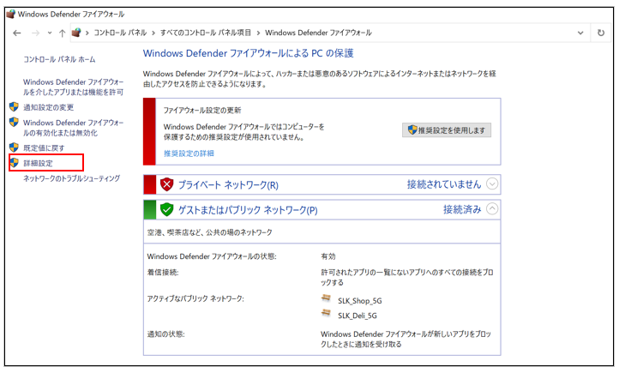Select プライベート ネットワーク(R) heading

point(228,184)
